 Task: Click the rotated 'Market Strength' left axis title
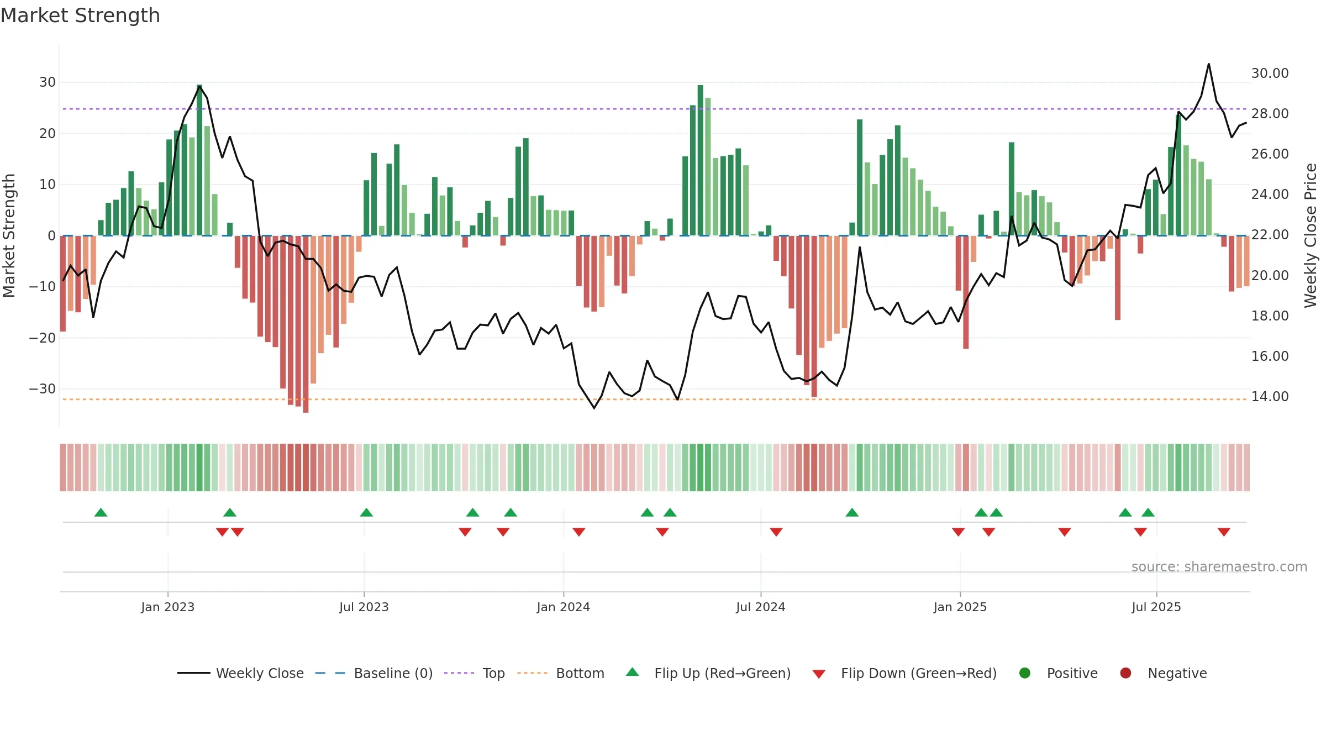[9, 235]
